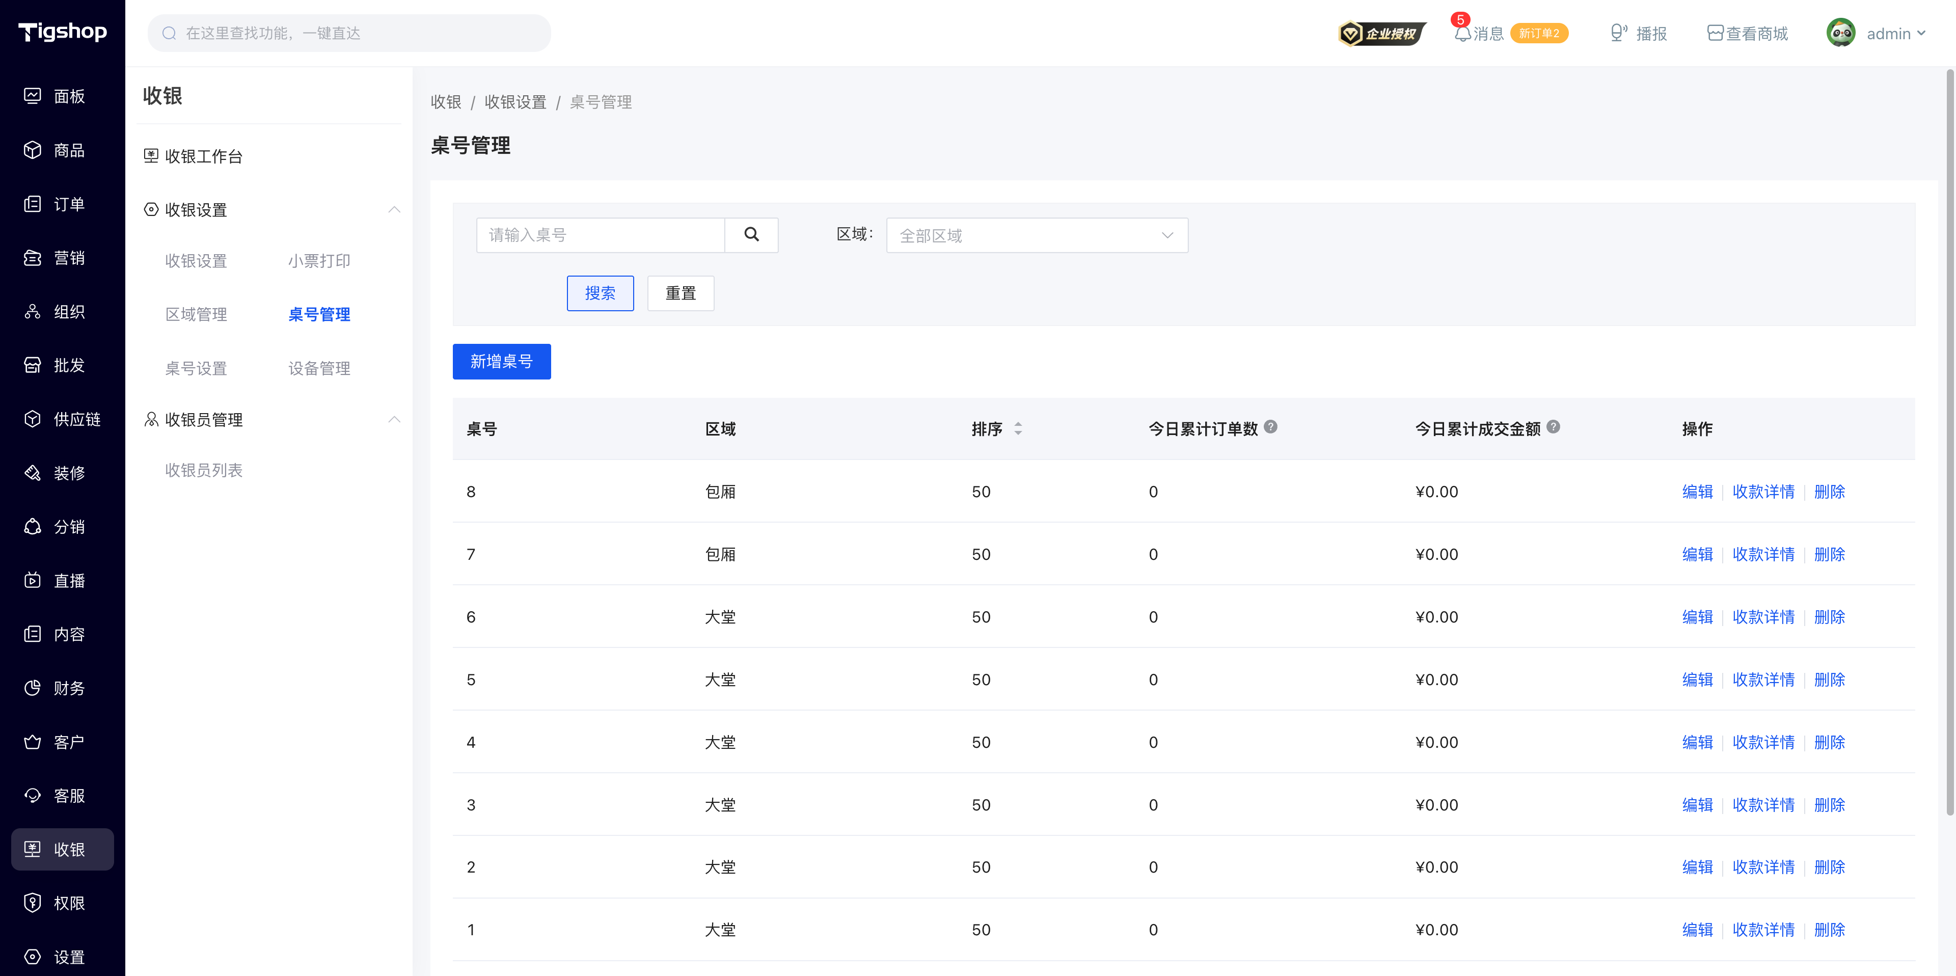Edit table number 8 via 编辑
The height and width of the screenshot is (976, 1956).
coord(1697,492)
